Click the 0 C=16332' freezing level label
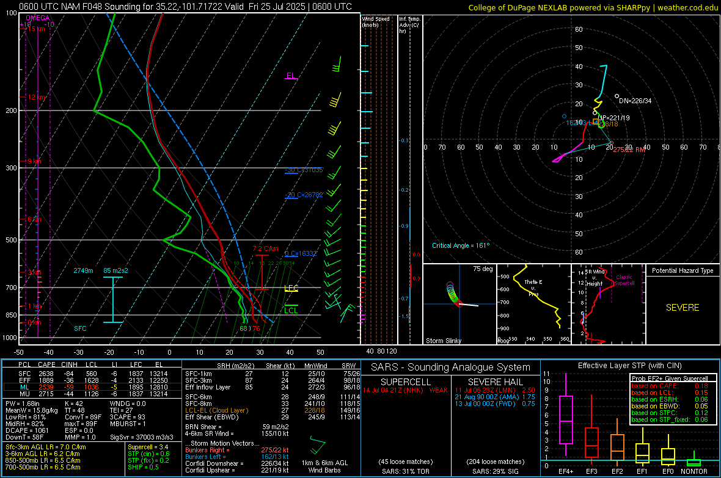721x478 pixels. pyautogui.click(x=301, y=254)
